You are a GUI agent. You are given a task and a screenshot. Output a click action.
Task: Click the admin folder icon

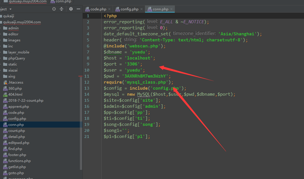coord(5,28)
